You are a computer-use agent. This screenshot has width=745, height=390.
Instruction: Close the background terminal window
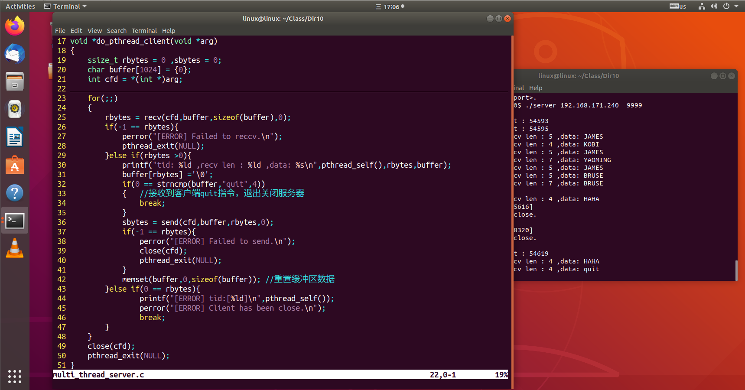[732, 76]
